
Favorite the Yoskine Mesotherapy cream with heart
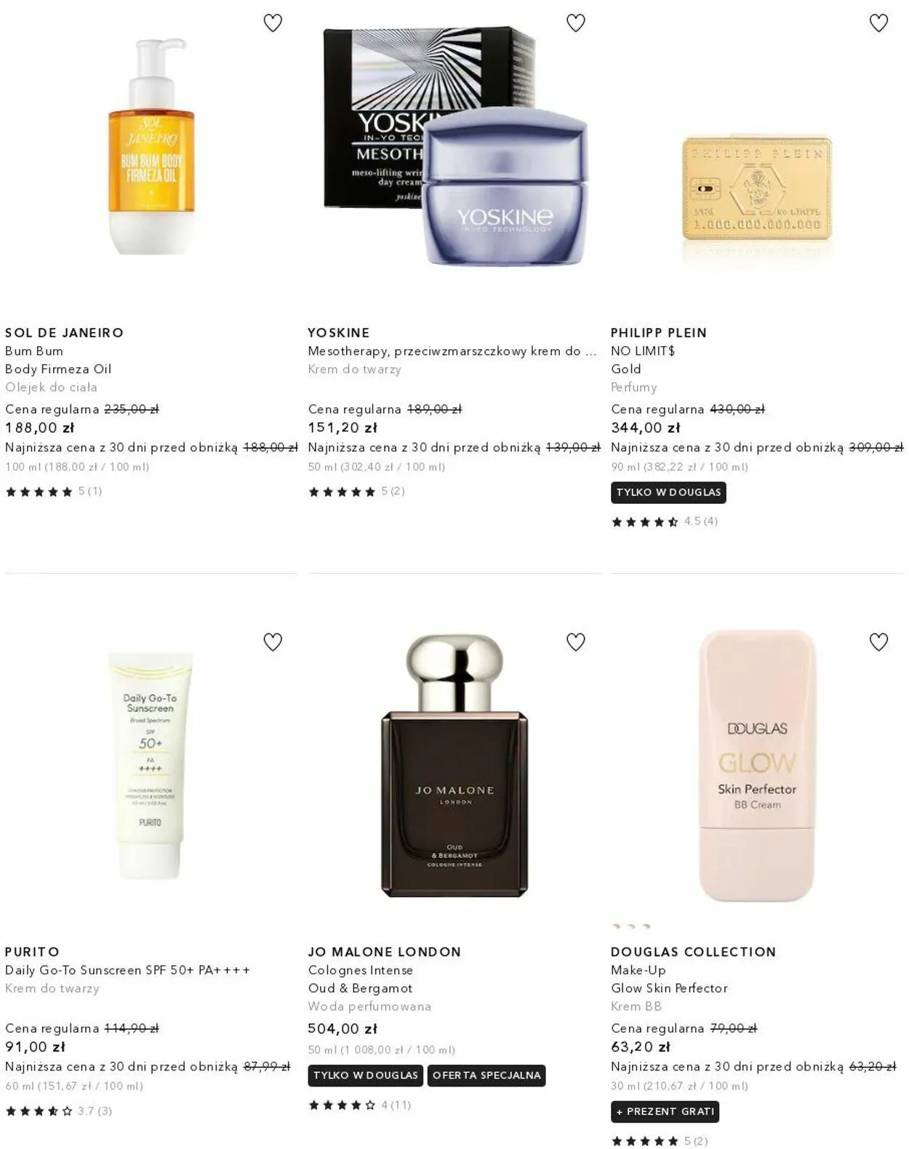[x=575, y=23]
